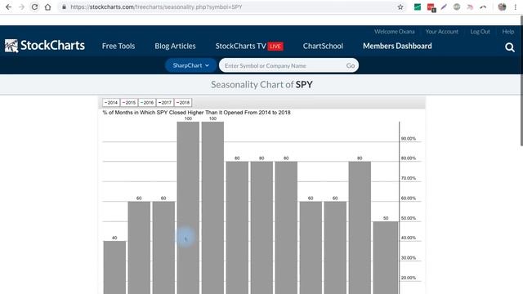Click the Seasonality Chart of SPY heading
The height and width of the screenshot is (294, 523).
tap(261, 85)
